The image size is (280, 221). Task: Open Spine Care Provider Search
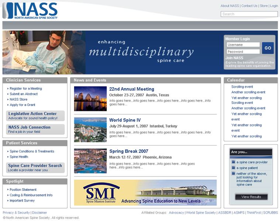tap(35, 168)
